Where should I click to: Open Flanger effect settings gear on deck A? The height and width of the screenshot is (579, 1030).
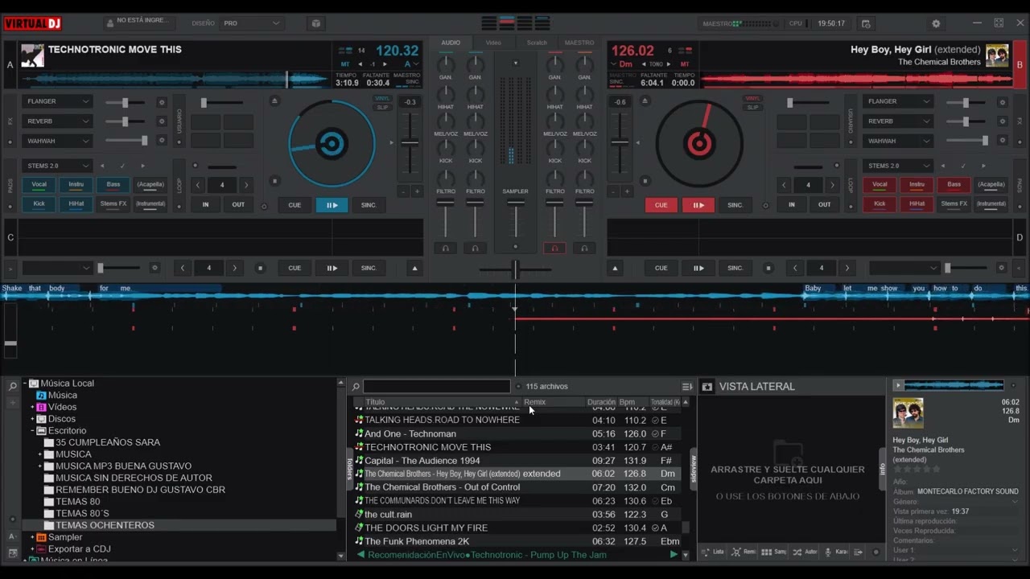[x=161, y=102]
